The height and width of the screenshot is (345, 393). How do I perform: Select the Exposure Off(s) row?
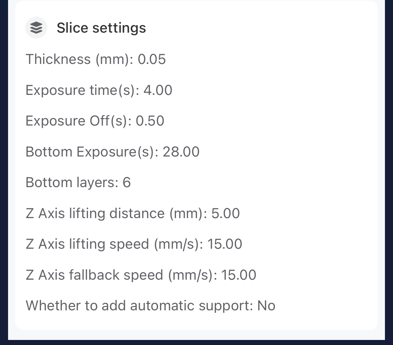pos(95,121)
